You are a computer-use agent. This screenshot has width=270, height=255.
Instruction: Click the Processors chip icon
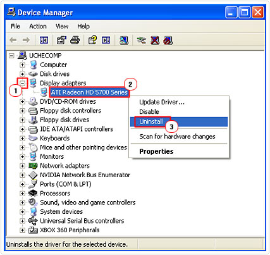33,193
